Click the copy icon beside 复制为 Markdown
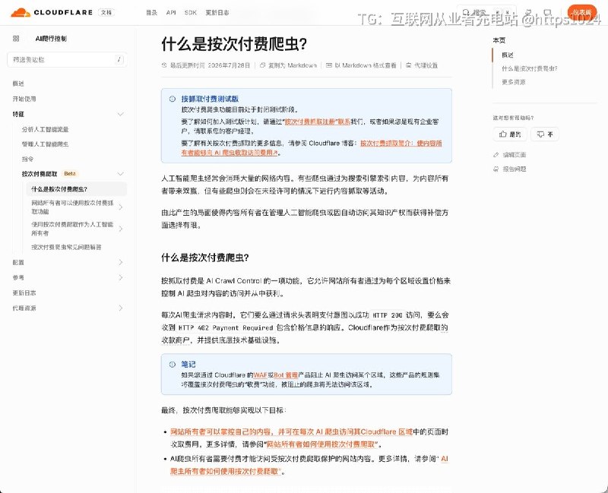608x493 pixels. [x=262, y=65]
